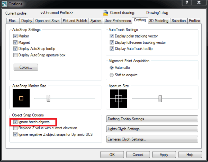The image size is (208, 162).
Task: Check Replace Z value with current elevation
Action: pos(15,128)
